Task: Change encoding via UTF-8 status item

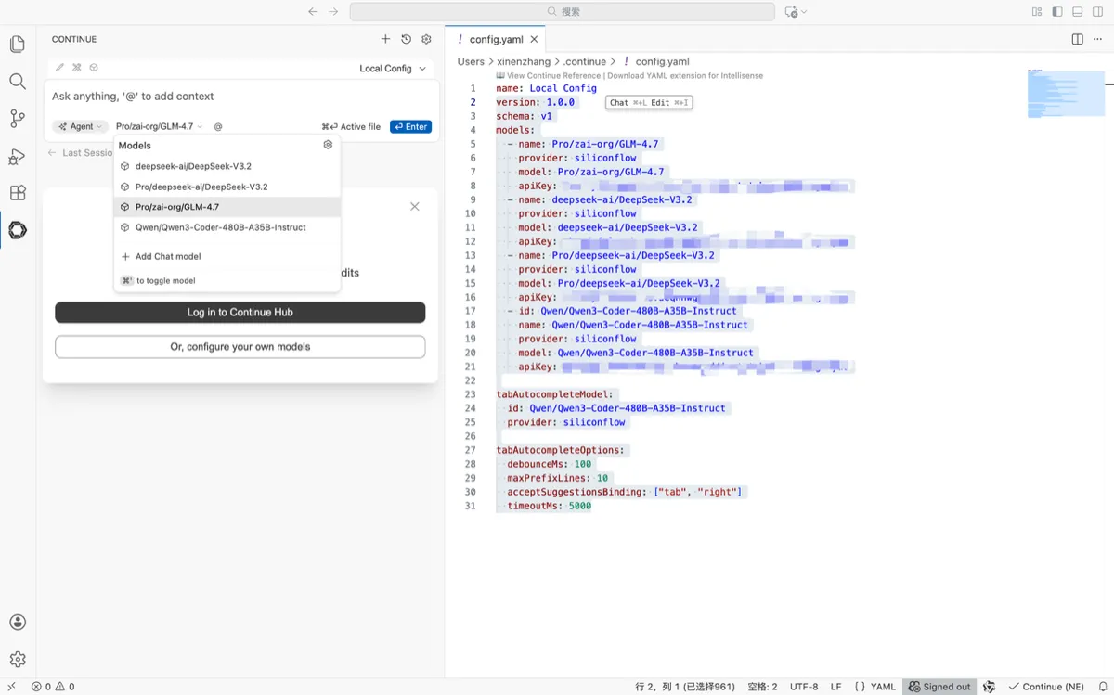Action: [x=804, y=687]
